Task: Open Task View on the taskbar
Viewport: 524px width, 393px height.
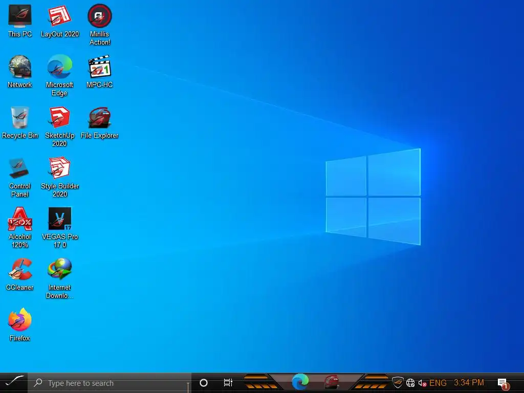Action: coord(228,383)
